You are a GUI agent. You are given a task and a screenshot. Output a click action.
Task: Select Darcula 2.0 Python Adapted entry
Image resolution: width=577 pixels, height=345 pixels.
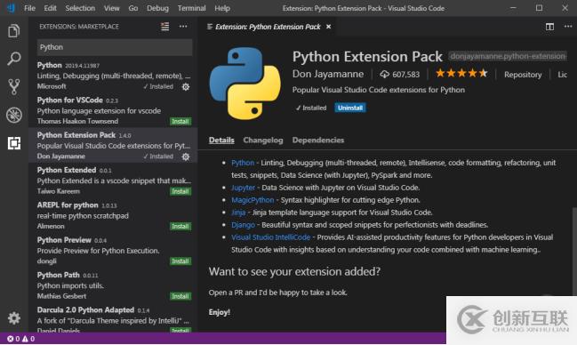pos(113,318)
